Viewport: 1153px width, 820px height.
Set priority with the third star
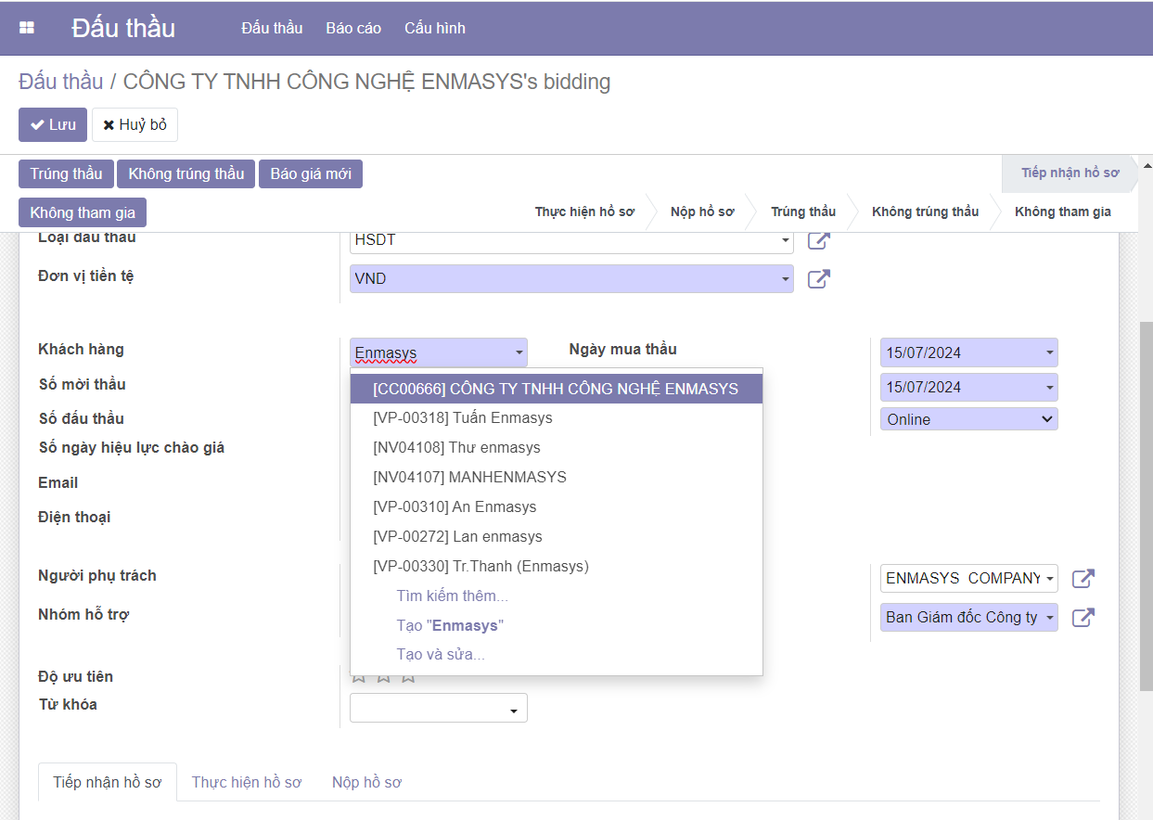[408, 677]
